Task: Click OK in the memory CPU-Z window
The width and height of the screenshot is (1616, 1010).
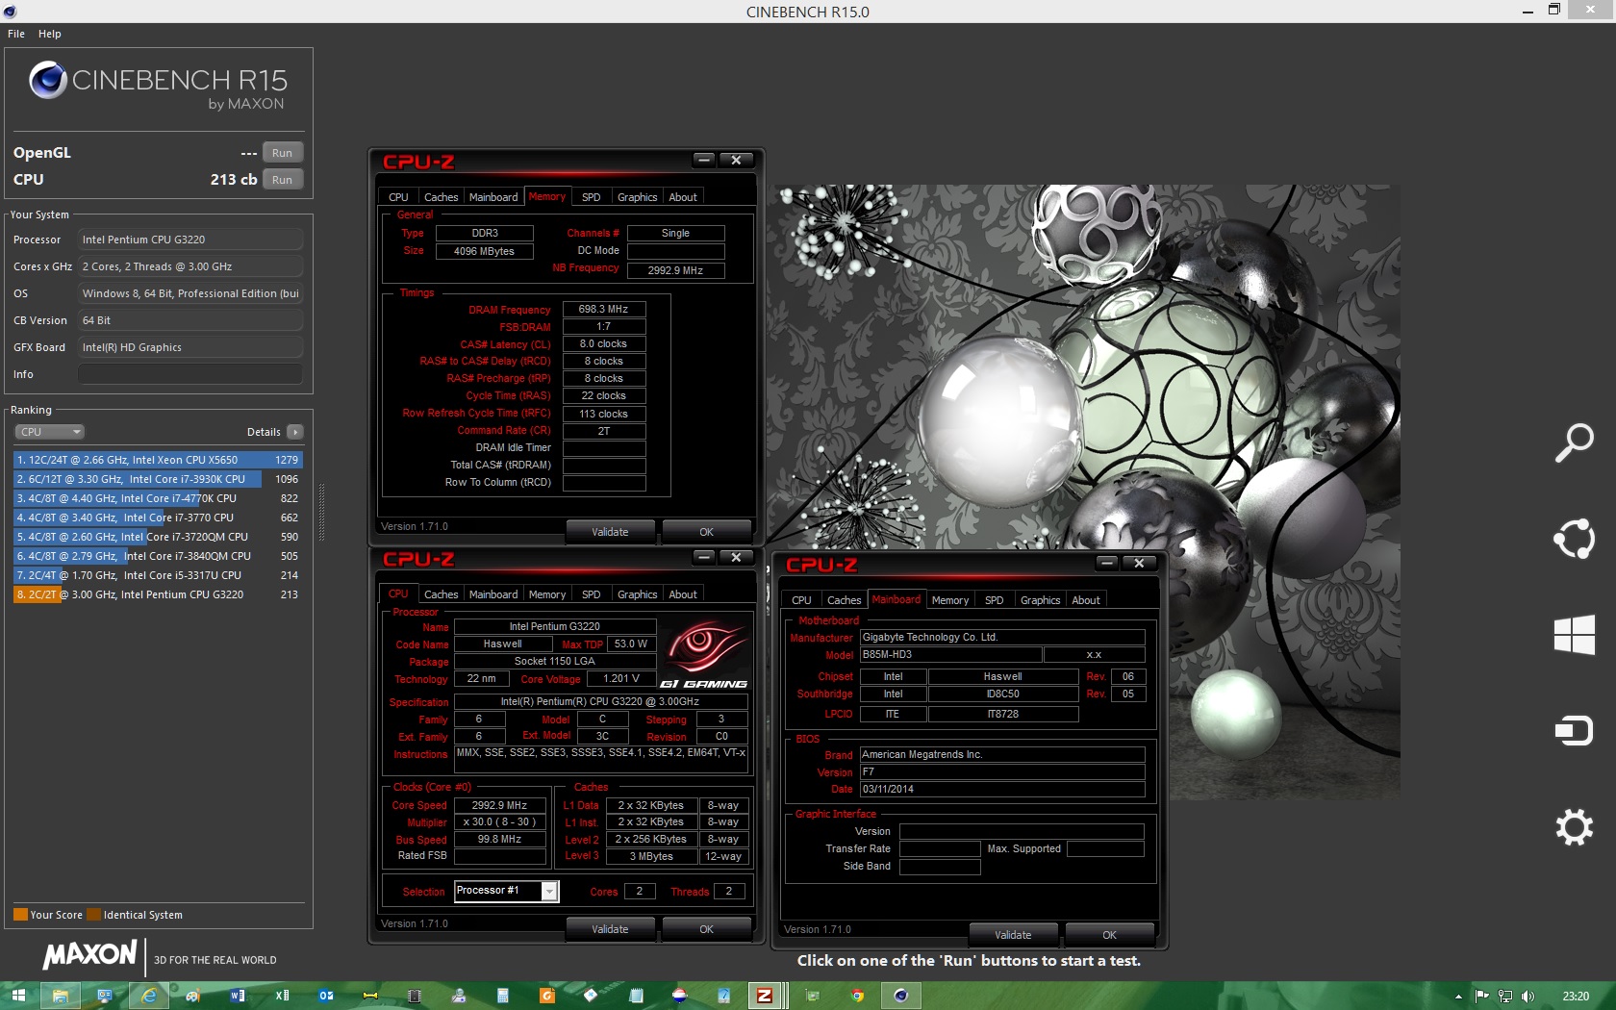Action: coord(706,532)
